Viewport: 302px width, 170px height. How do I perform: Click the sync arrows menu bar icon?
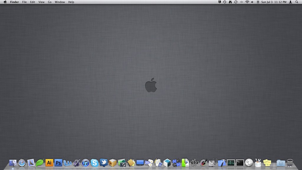coord(236,2)
